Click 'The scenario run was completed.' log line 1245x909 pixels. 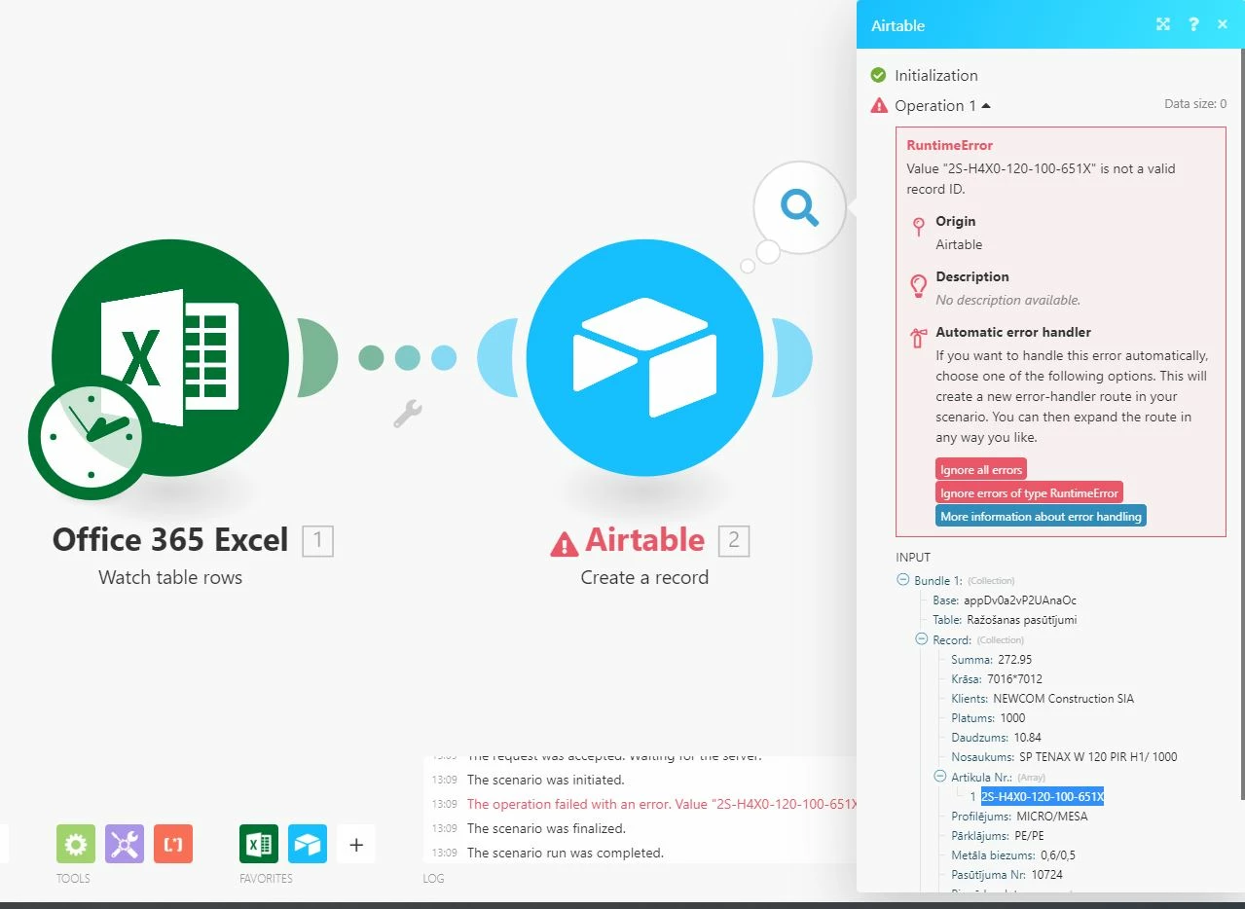click(566, 853)
